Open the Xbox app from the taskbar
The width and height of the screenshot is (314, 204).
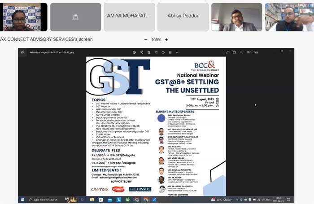[127, 200]
